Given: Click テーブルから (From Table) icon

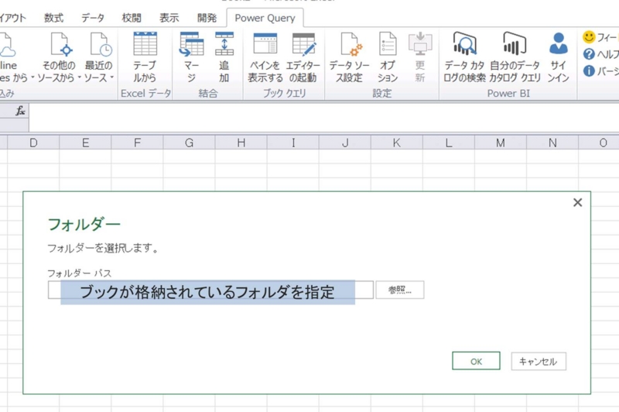Looking at the screenshot, I should click(145, 44).
